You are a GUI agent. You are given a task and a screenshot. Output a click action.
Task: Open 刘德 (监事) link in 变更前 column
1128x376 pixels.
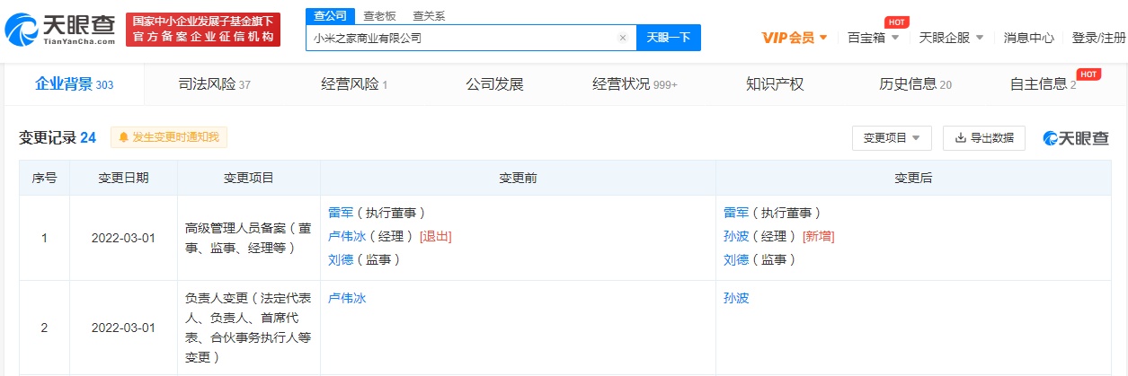pyautogui.click(x=341, y=259)
